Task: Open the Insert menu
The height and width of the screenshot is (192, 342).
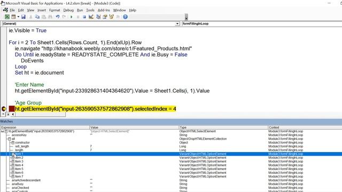Action: click(x=42, y=10)
